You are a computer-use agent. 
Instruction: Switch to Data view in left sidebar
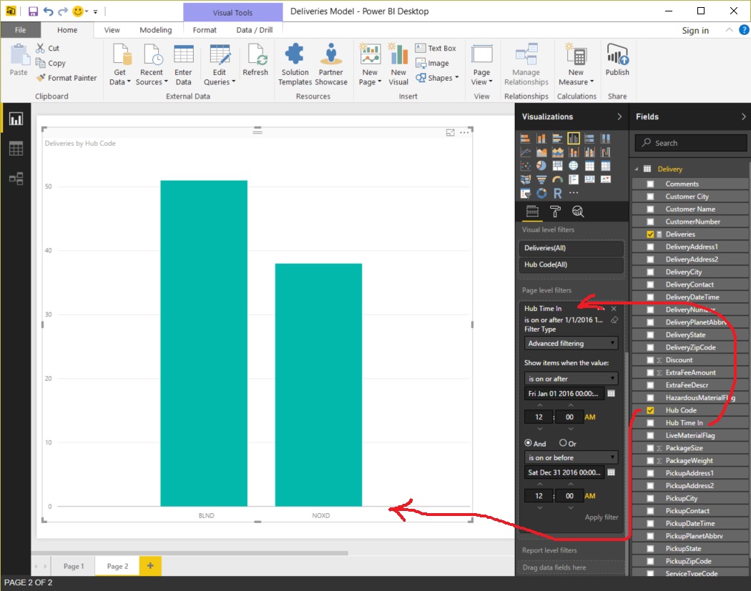[x=16, y=149]
